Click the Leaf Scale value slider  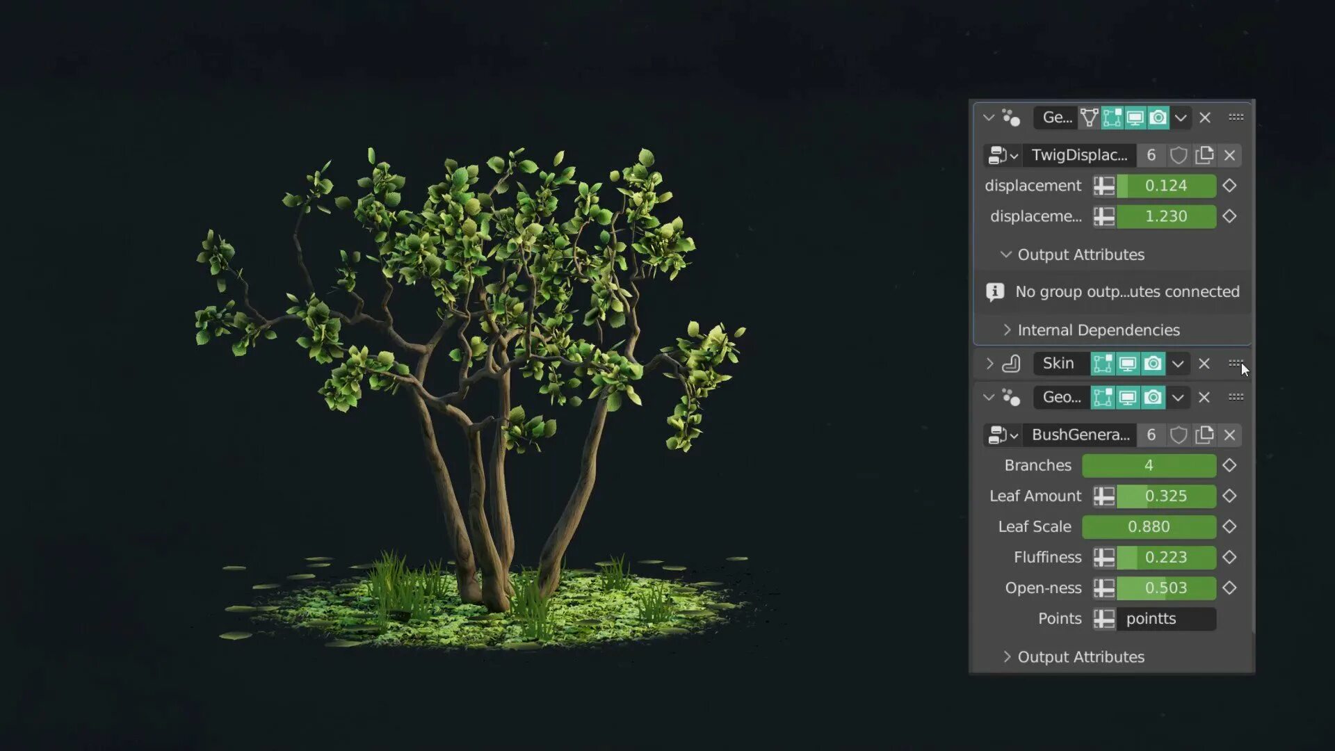point(1149,526)
